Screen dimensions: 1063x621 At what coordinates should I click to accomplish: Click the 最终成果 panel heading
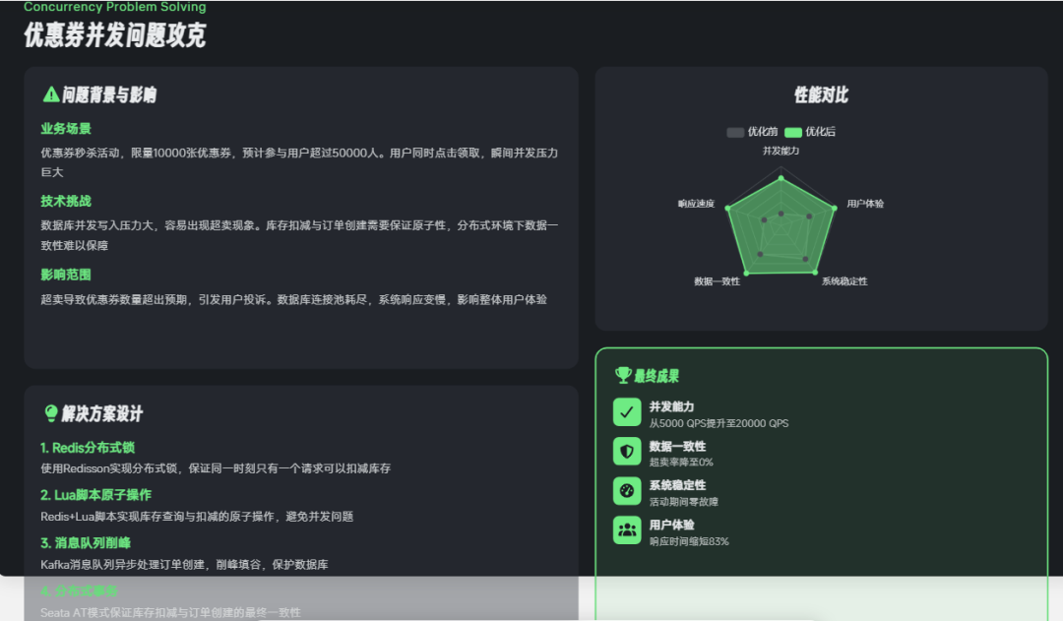tap(657, 376)
